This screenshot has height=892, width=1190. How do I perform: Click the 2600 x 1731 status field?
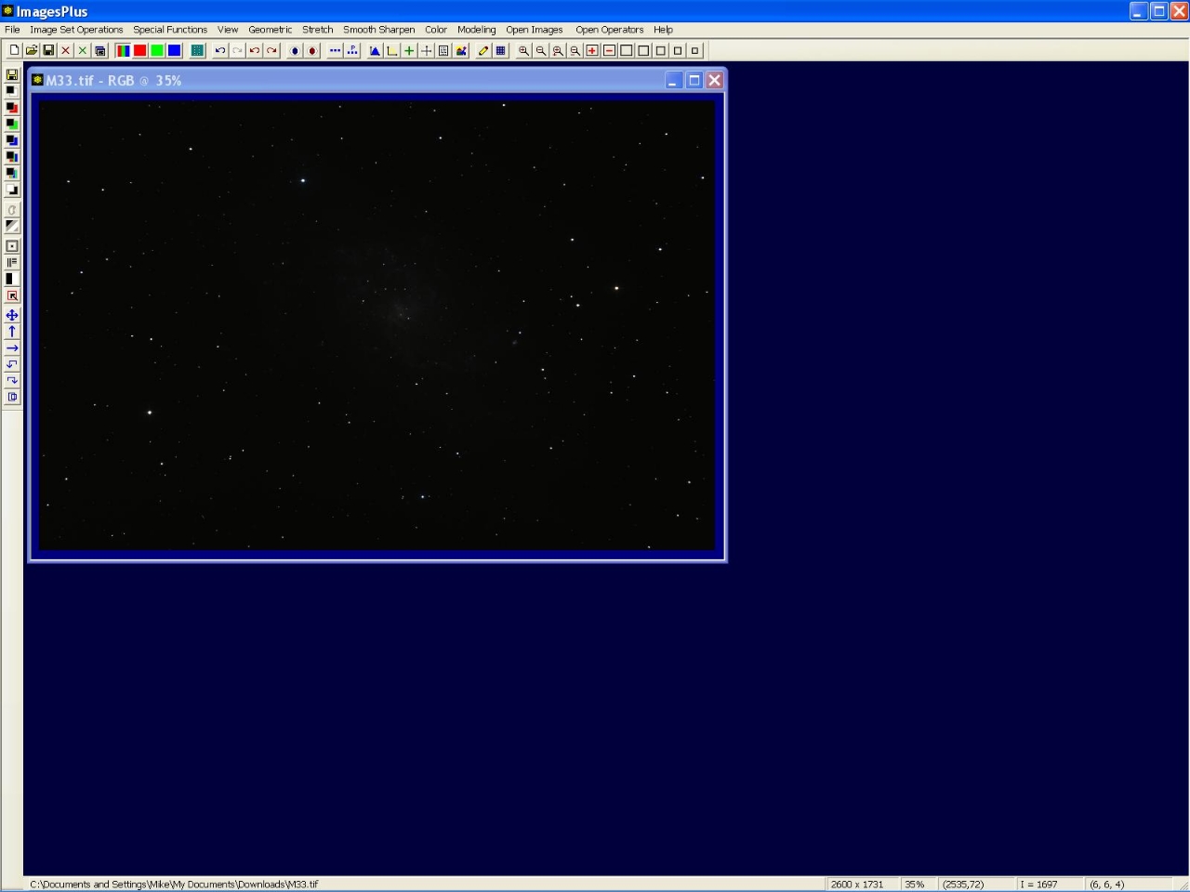tap(862, 885)
